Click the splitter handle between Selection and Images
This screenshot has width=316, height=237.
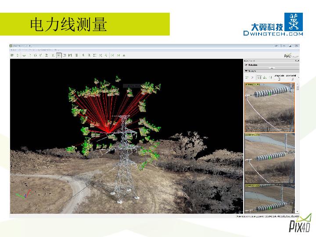(271, 68)
